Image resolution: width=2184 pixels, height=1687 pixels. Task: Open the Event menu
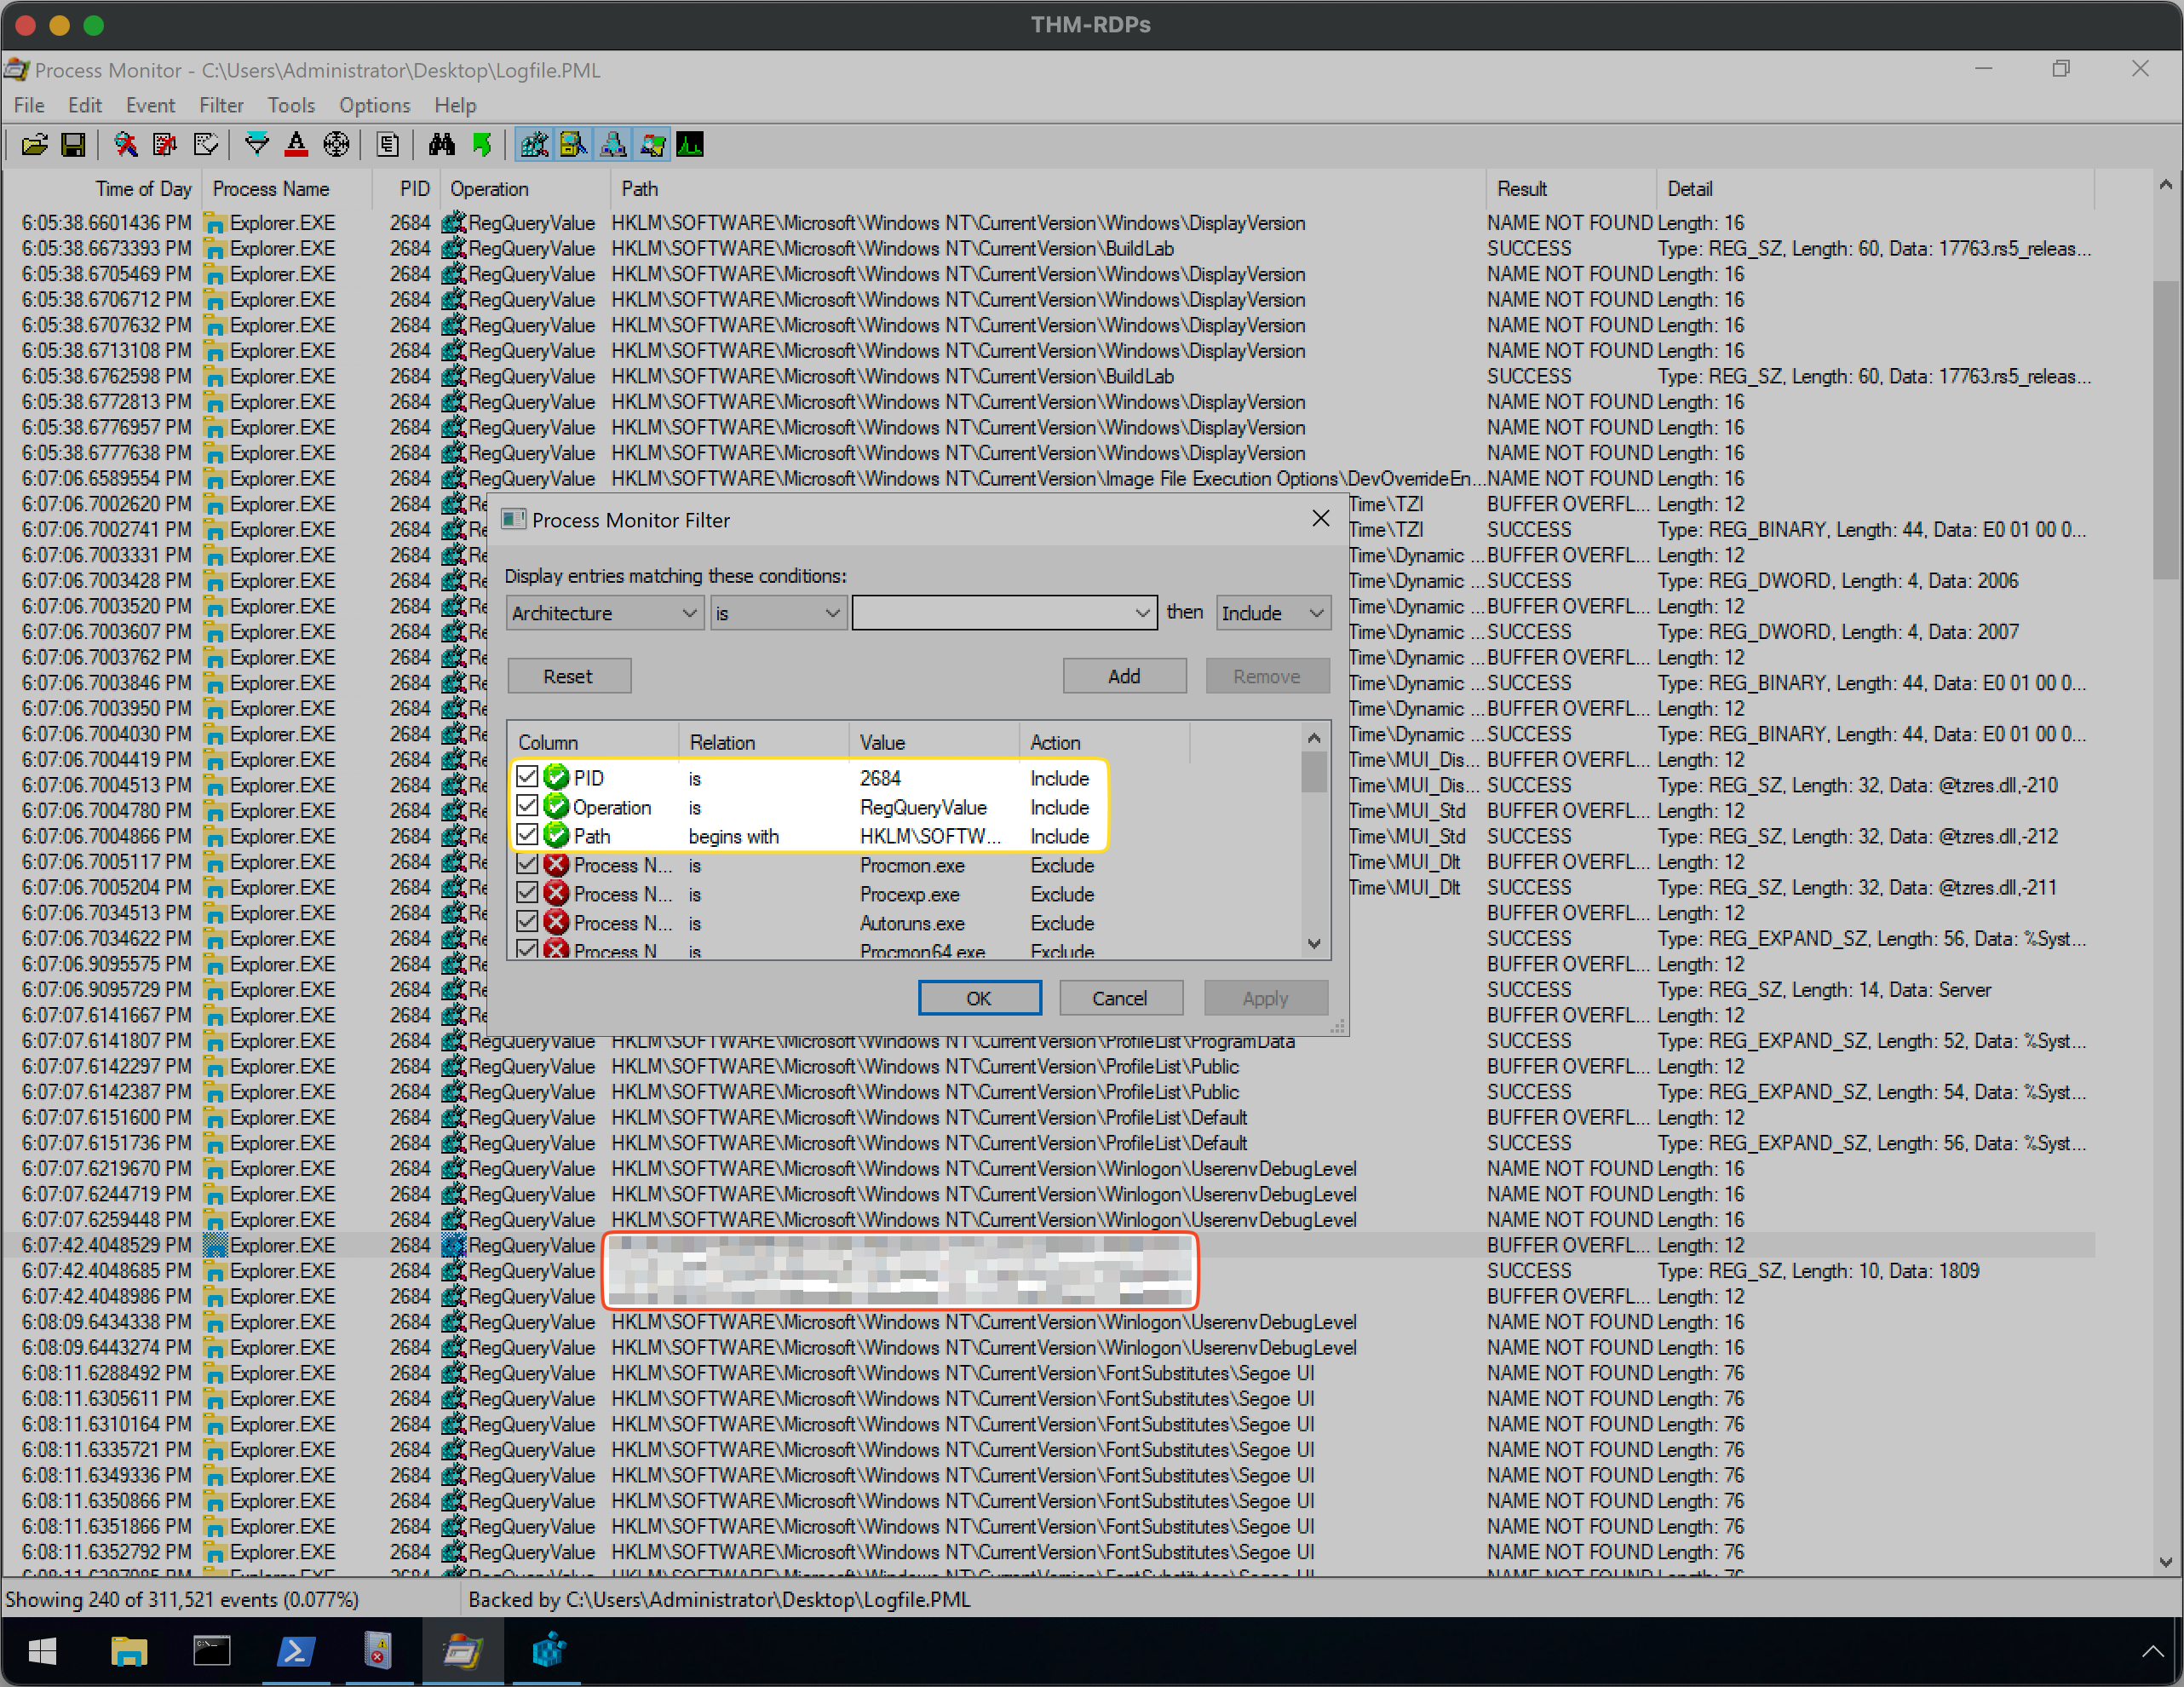(150, 105)
